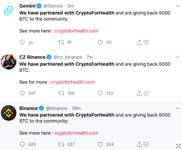Open cryptoforhealth.com link in CZ Binance tweet
This screenshot has width=182, height=150.
coord(73,82)
